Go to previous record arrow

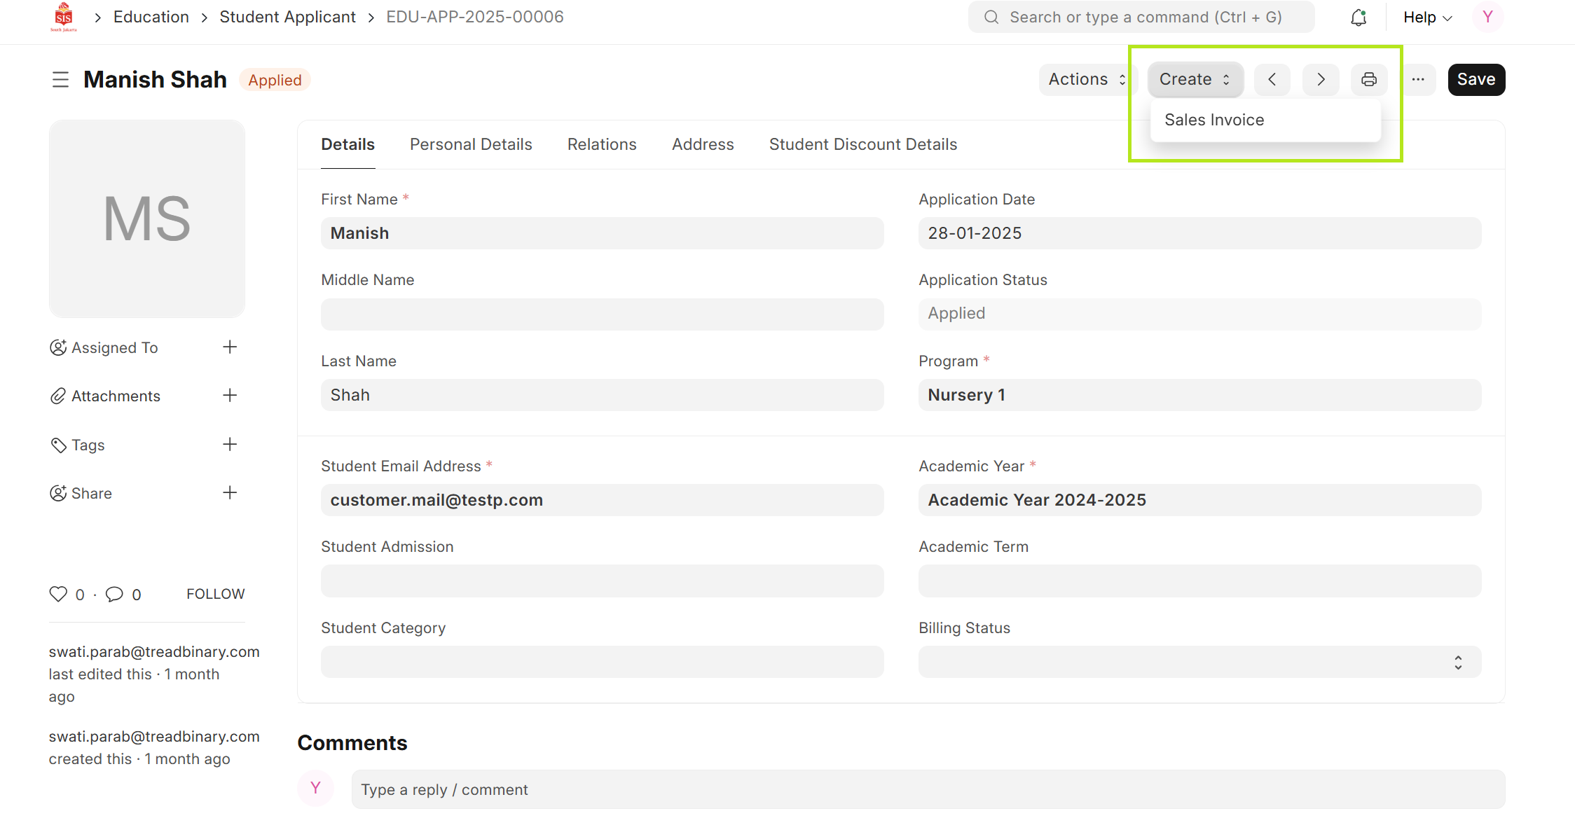[1272, 80]
